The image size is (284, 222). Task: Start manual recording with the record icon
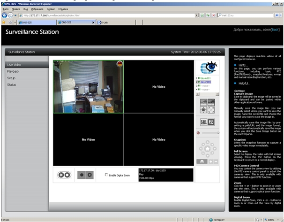(x=82, y=175)
